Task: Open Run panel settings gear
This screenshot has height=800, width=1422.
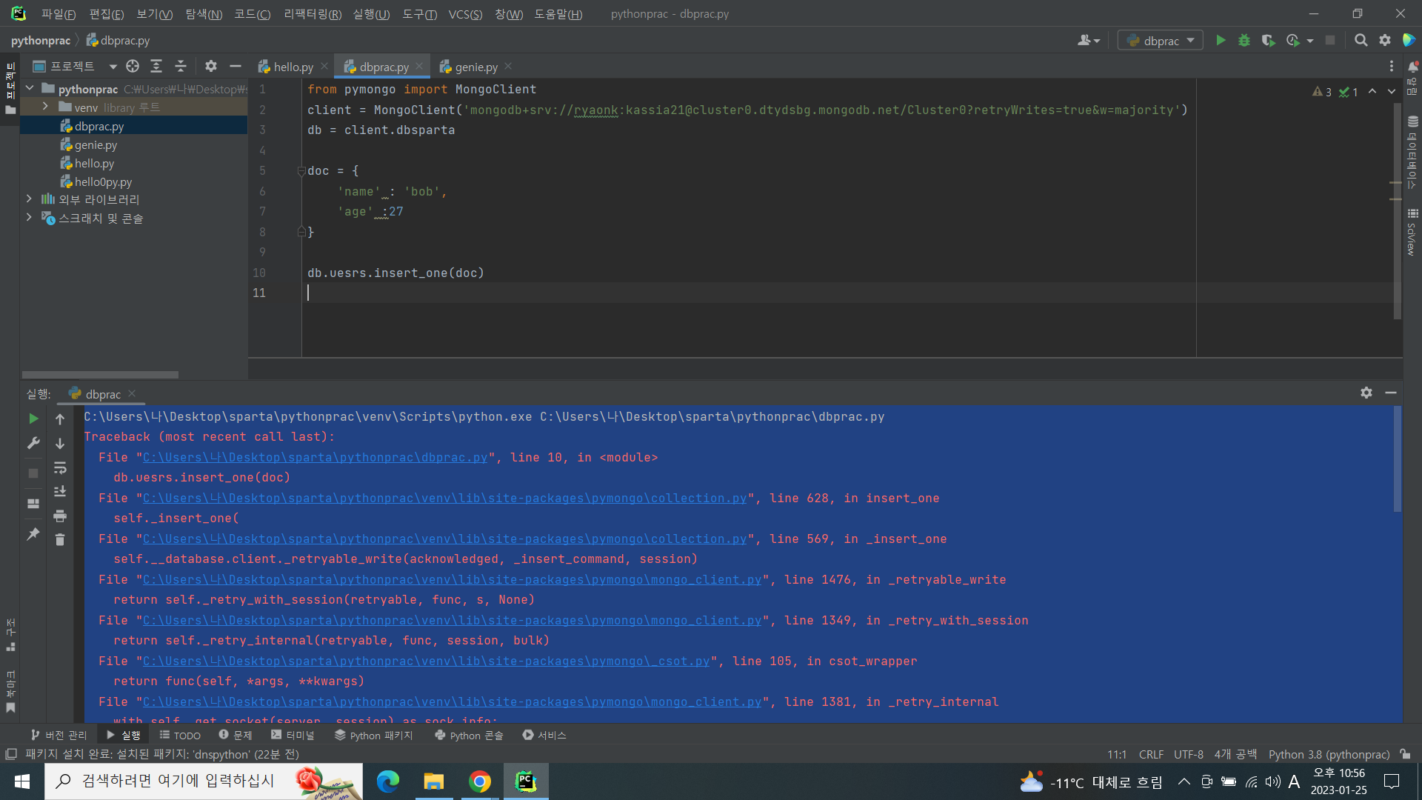Action: 1366,393
